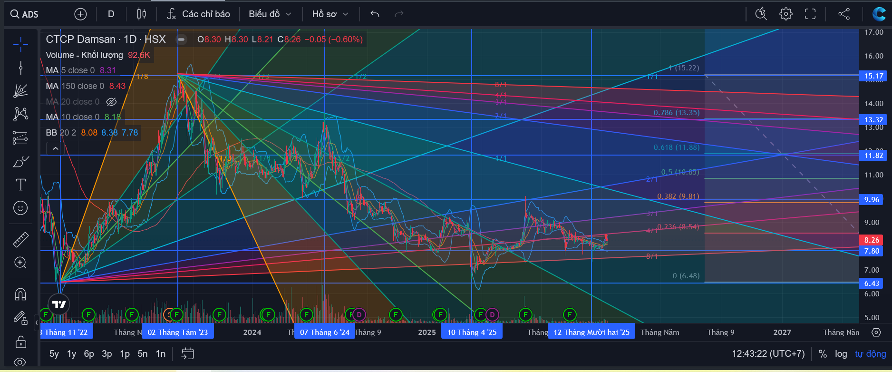The width and height of the screenshot is (892, 372).
Task: Open the ADS symbol search
Action: (x=25, y=14)
